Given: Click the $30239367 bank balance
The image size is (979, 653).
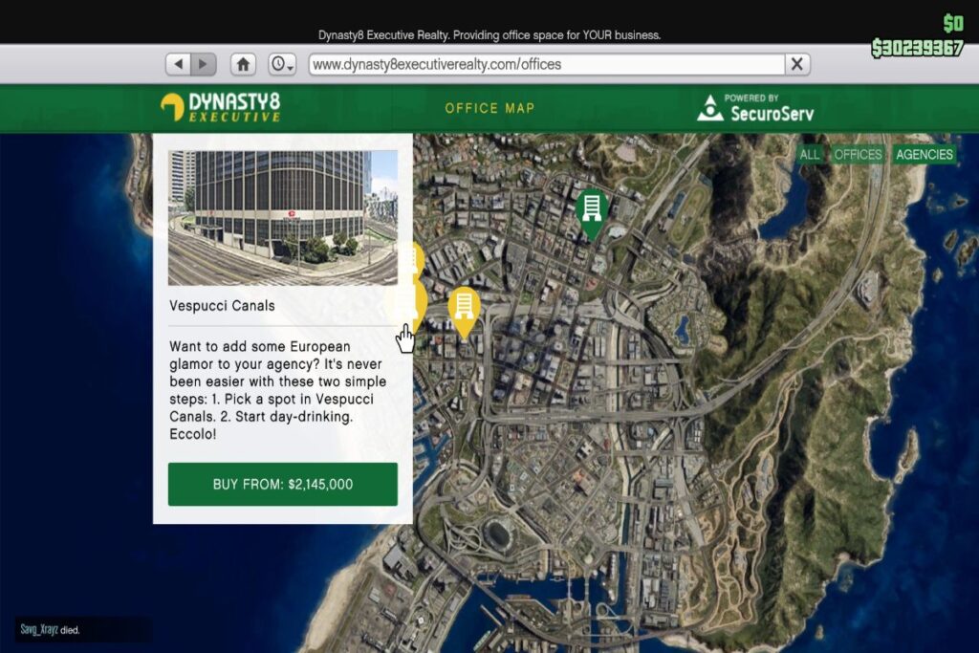Looking at the screenshot, I should click(x=917, y=48).
